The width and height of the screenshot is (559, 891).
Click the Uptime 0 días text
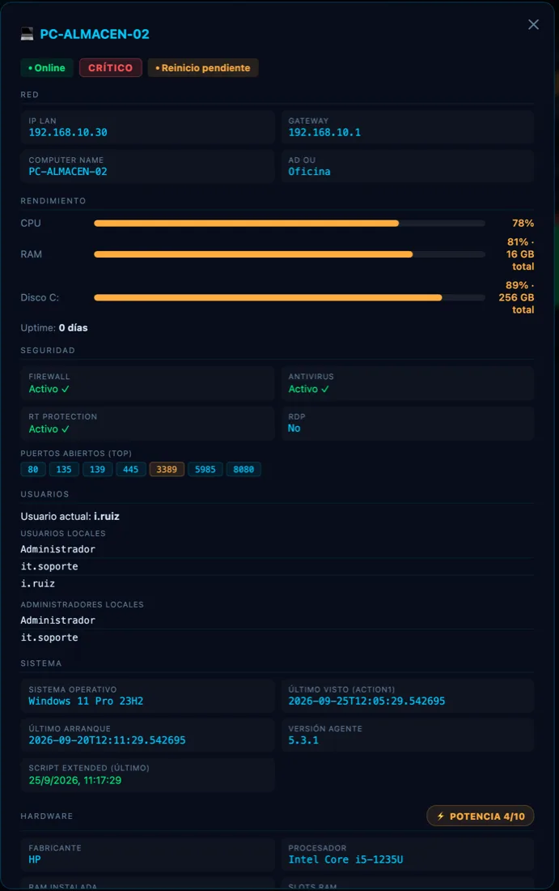pos(54,328)
